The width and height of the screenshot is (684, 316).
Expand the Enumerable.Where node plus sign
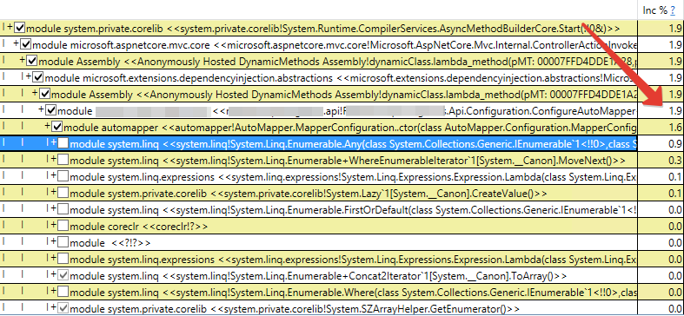click(x=54, y=291)
